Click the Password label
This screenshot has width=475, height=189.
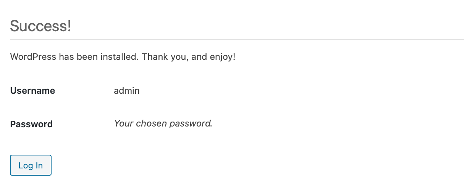(31, 124)
